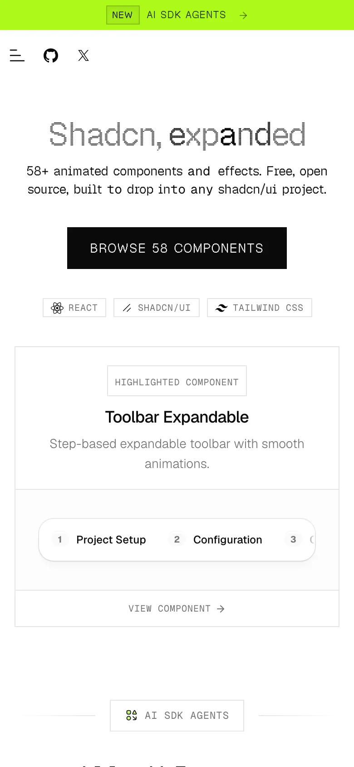Image resolution: width=354 pixels, height=767 pixels.
Task: Click the nodes icon beside AI SDK AGENTS
Action: click(x=132, y=715)
